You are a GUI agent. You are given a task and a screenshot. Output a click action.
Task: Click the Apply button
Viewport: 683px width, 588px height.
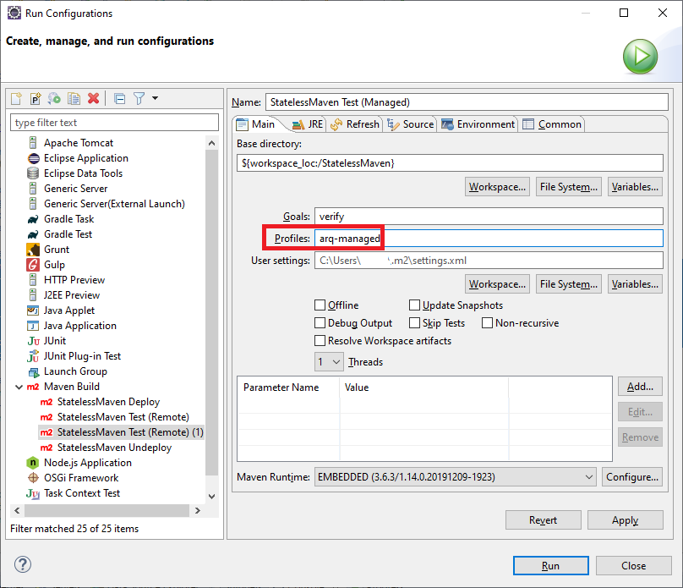click(x=625, y=520)
